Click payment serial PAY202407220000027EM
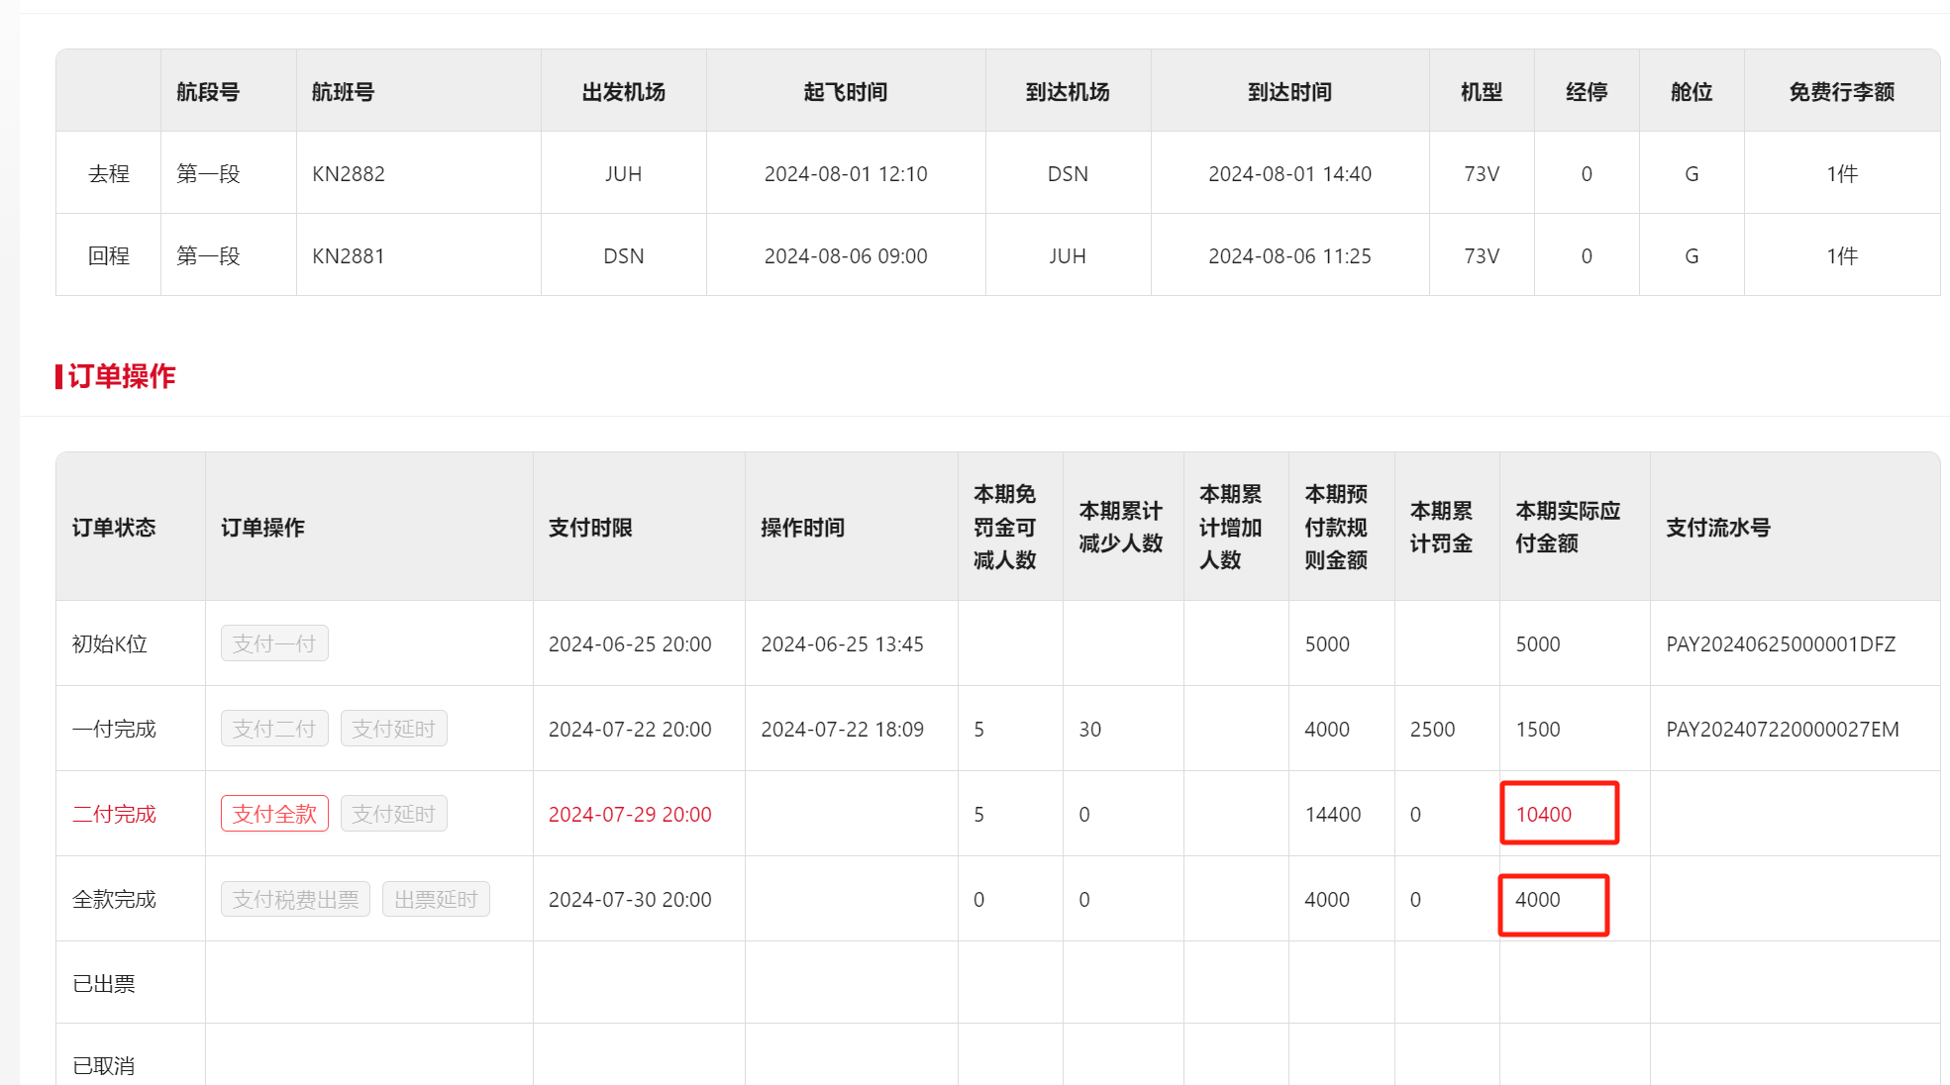The width and height of the screenshot is (1950, 1085). [1783, 730]
